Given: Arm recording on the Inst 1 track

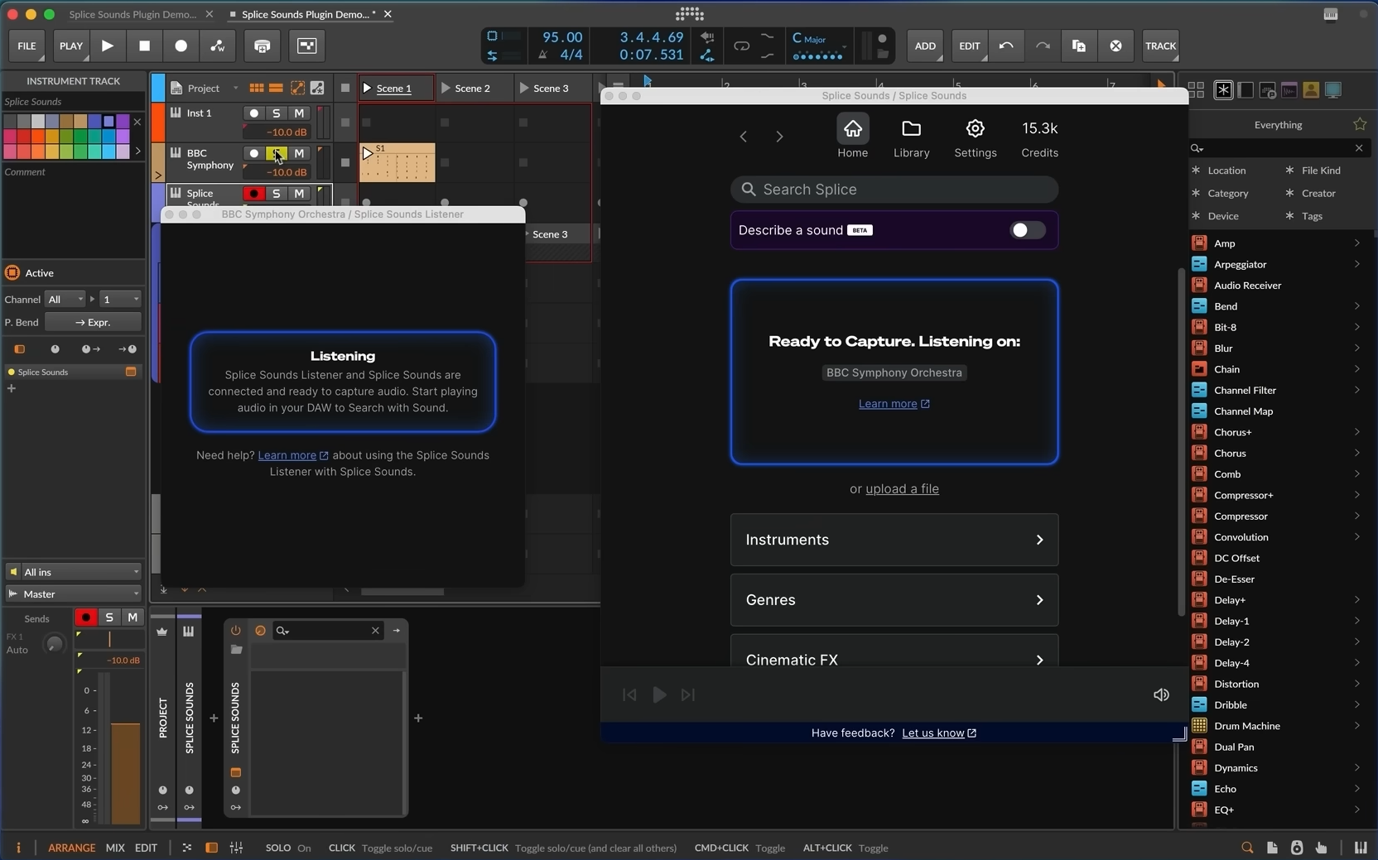Looking at the screenshot, I should 254,113.
